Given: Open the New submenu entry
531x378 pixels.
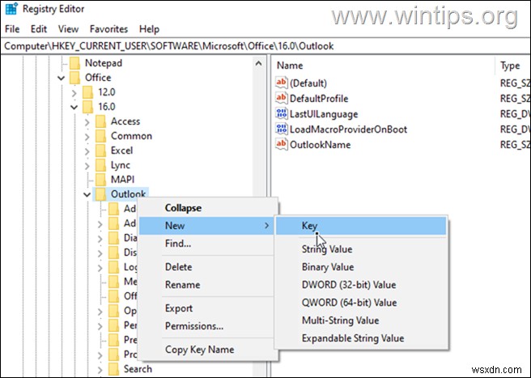Looking at the screenshot, I should pos(208,226).
